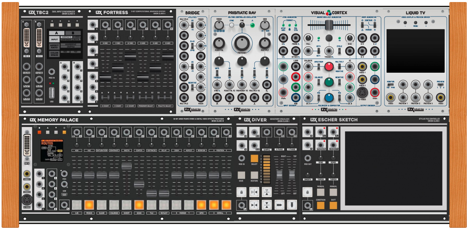Image resolution: width=468 pixels, height=229 pixels.
Task: Click the A/B button on Memory Palace
Action: (77, 205)
